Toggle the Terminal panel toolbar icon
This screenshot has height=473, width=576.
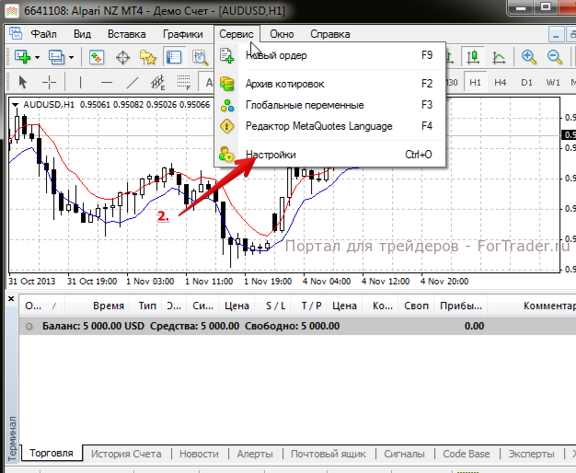pyautogui.click(x=174, y=57)
